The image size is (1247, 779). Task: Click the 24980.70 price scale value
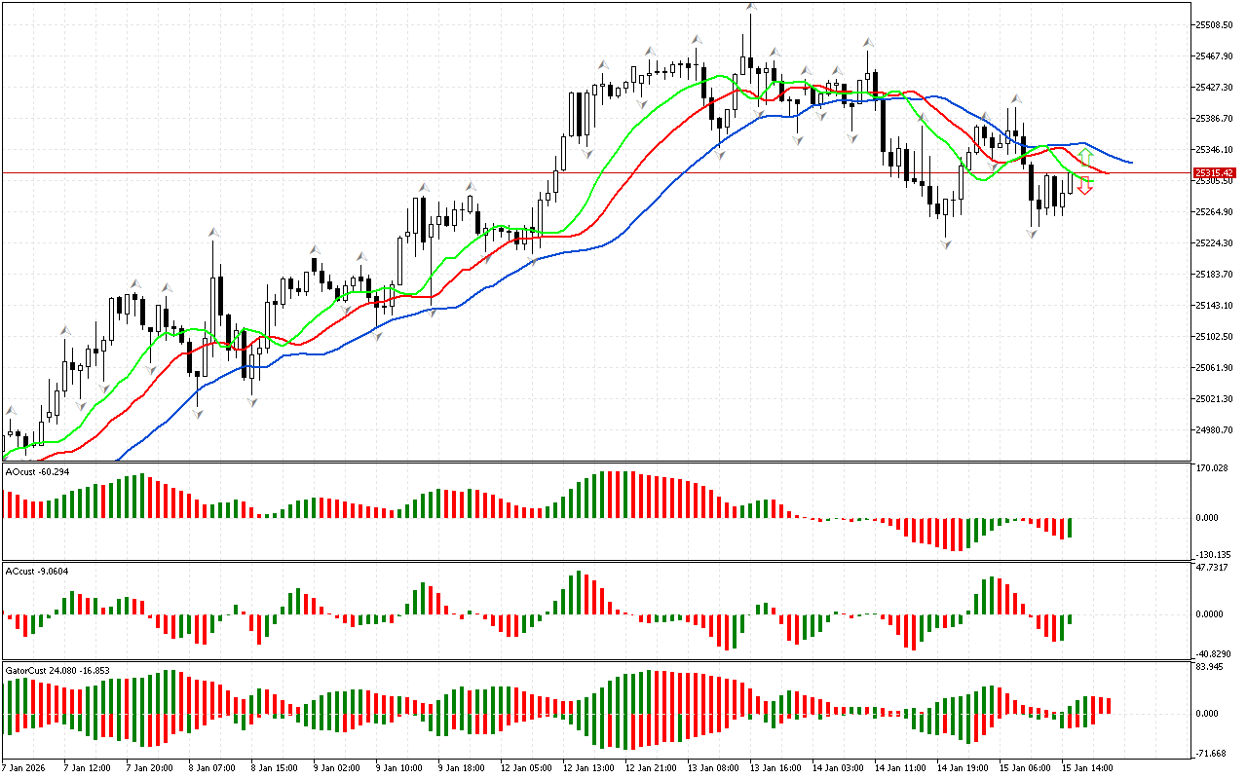1215,430
